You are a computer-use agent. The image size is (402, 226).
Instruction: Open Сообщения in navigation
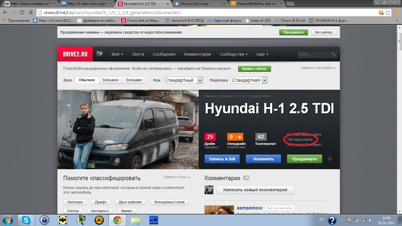coord(164,54)
